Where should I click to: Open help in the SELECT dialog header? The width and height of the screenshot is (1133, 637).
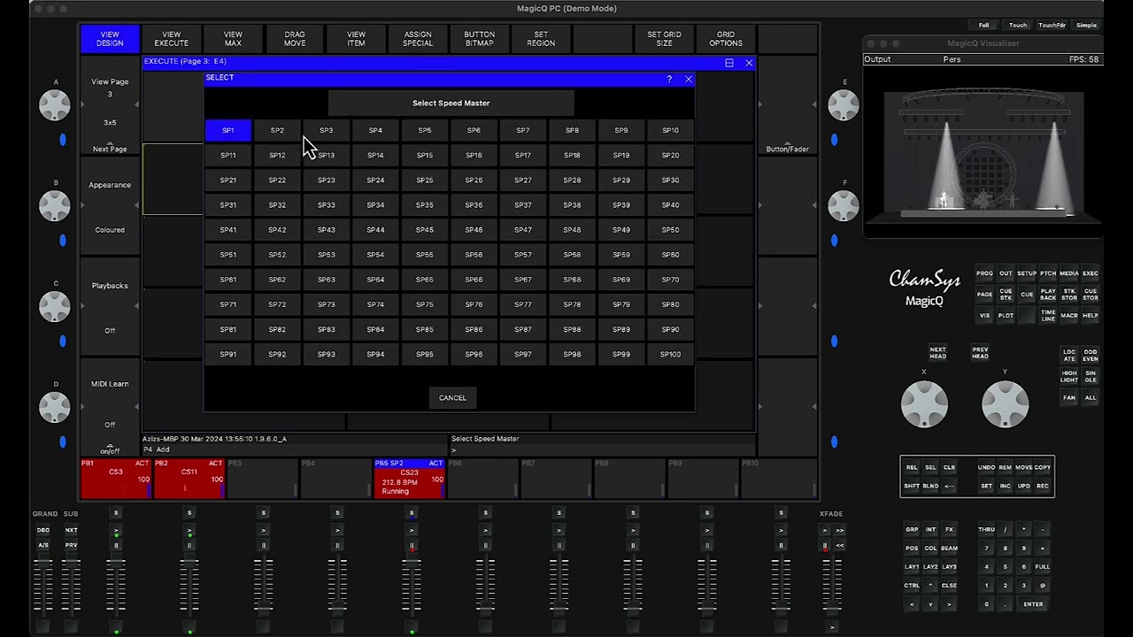(x=669, y=80)
